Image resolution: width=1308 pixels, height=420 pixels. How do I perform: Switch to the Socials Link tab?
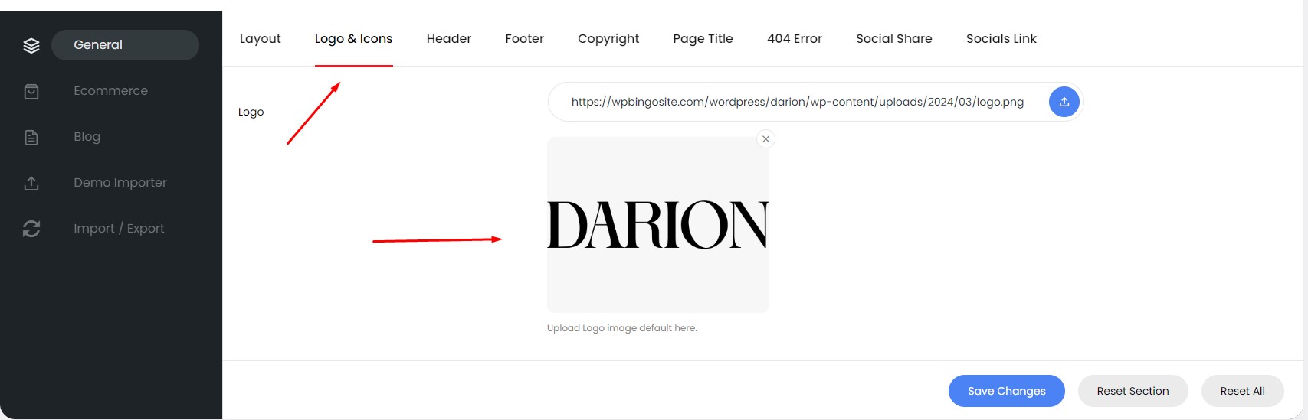point(1001,39)
